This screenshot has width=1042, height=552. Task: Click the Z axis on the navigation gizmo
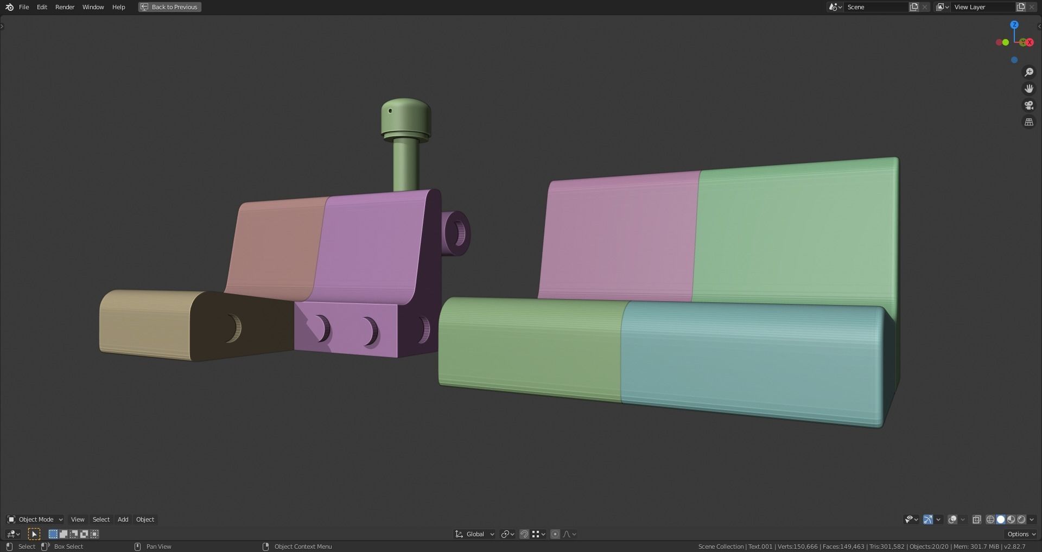click(x=1014, y=25)
